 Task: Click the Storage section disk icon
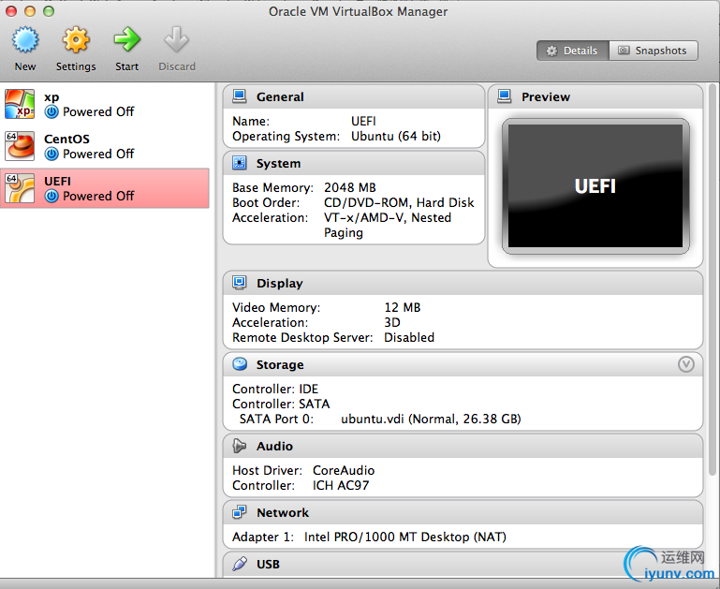click(x=240, y=364)
